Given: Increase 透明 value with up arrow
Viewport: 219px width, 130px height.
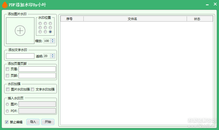Looking at the screenshot, I should click(x=52, y=55).
